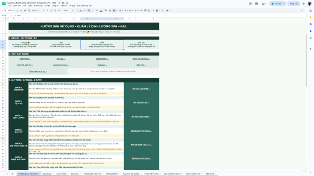Image resolution: width=314 pixels, height=176 pixels.
Task: Open the Tệp menu
Action: (9, 6)
